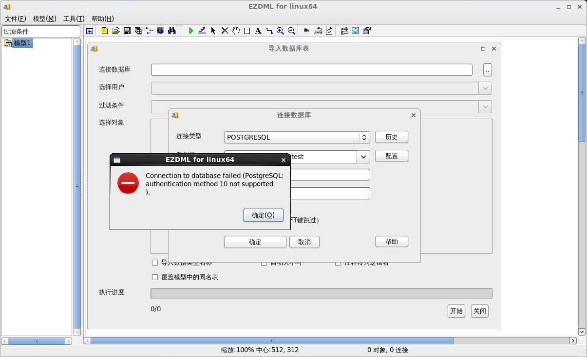
Task: Save with the floppy disk icon
Action: point(127,31)
